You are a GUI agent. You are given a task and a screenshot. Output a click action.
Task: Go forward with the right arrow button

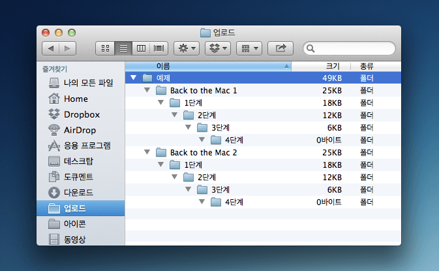(x=67, y=48)
